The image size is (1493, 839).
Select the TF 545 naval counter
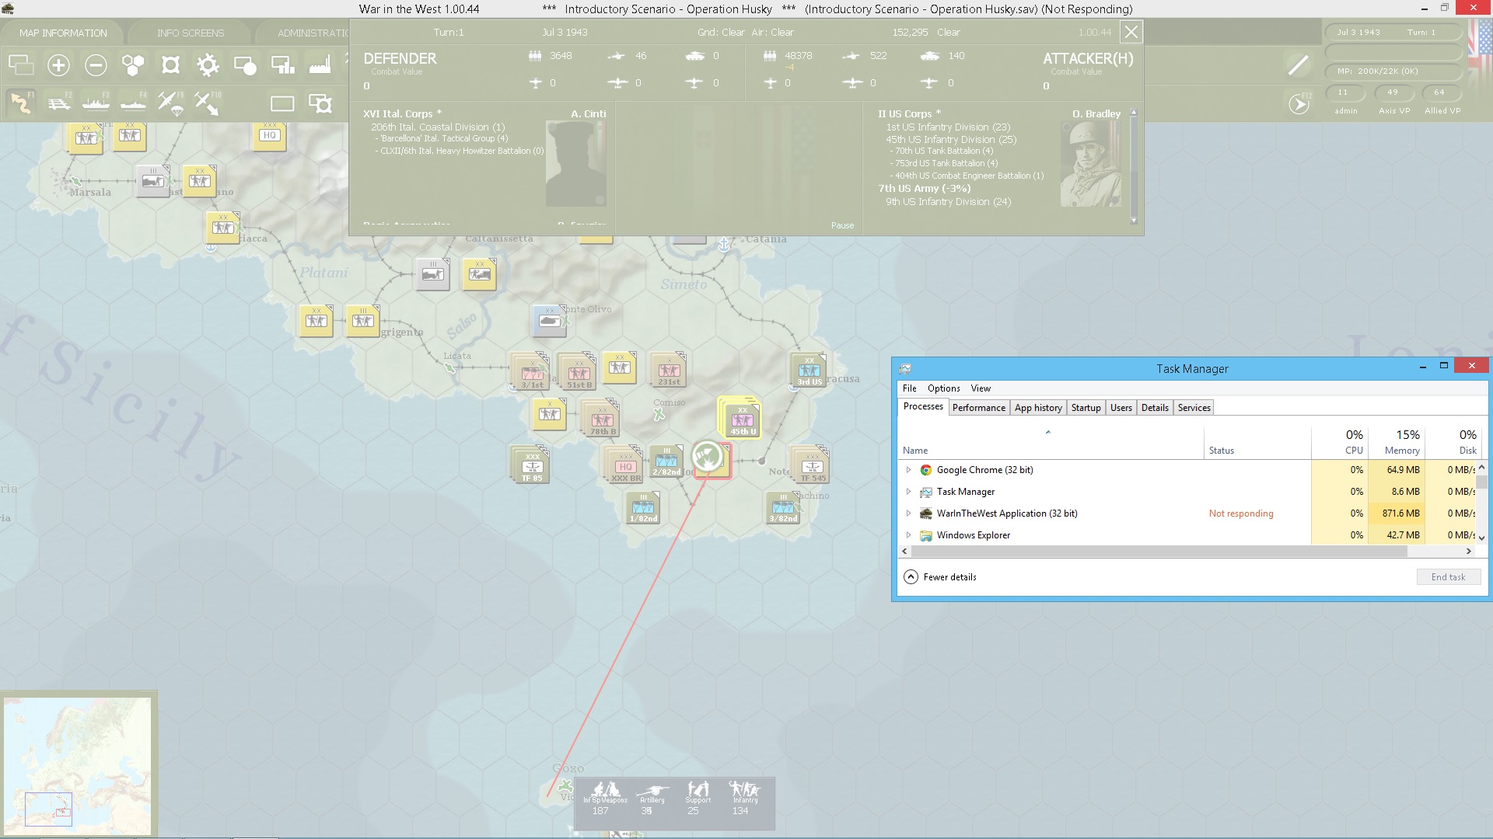tap(812, 465)
